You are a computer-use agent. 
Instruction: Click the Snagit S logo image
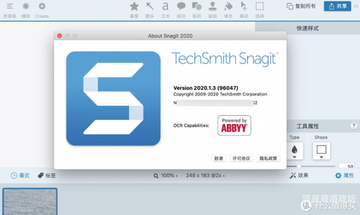113,98
